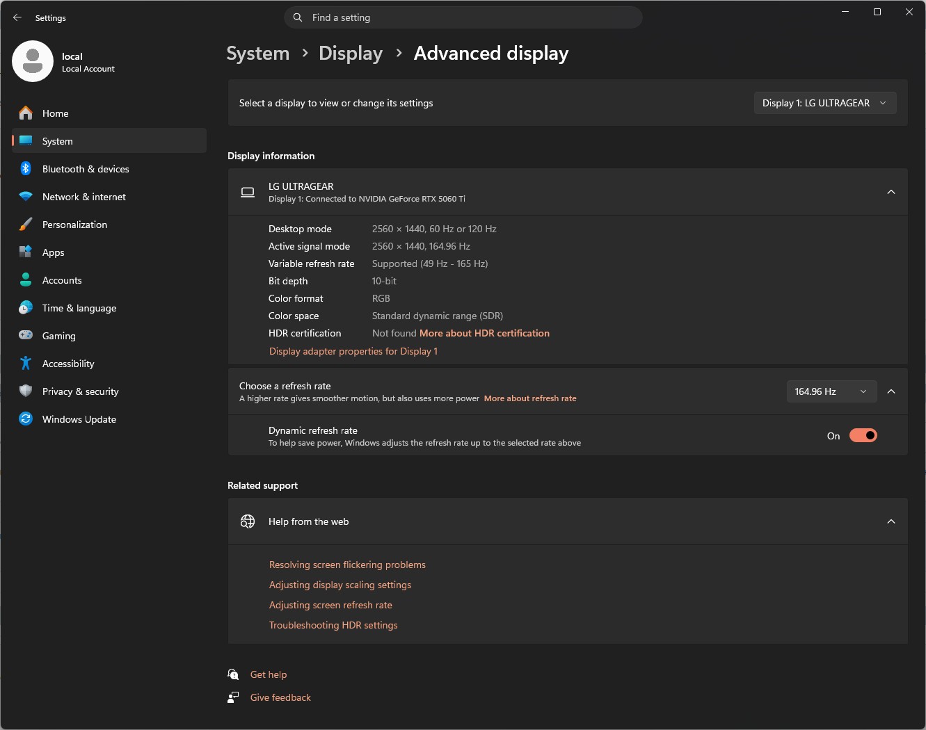Click the Gaming controller icon

point(26,336)
